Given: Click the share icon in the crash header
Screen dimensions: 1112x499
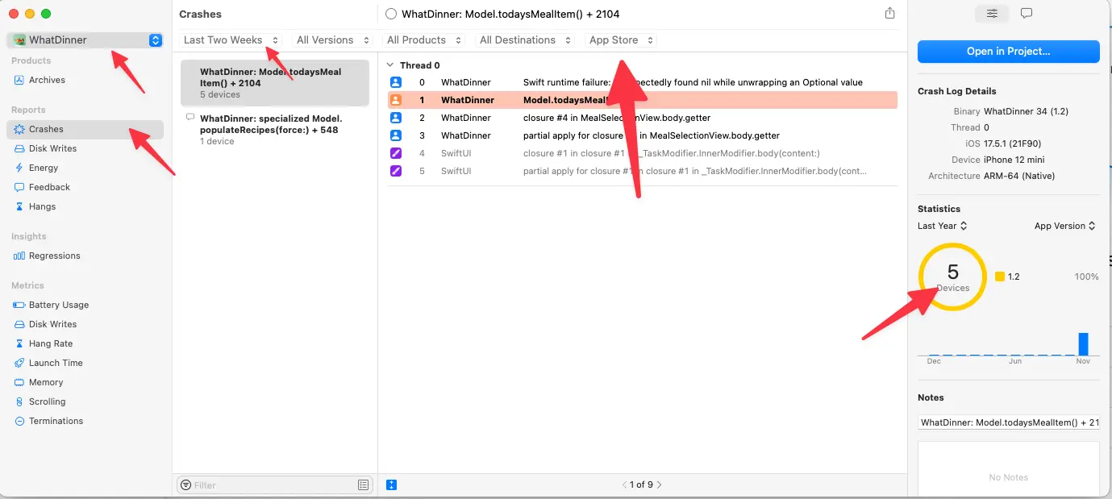Looking at the screenshot, I should [x=889, y=14].
